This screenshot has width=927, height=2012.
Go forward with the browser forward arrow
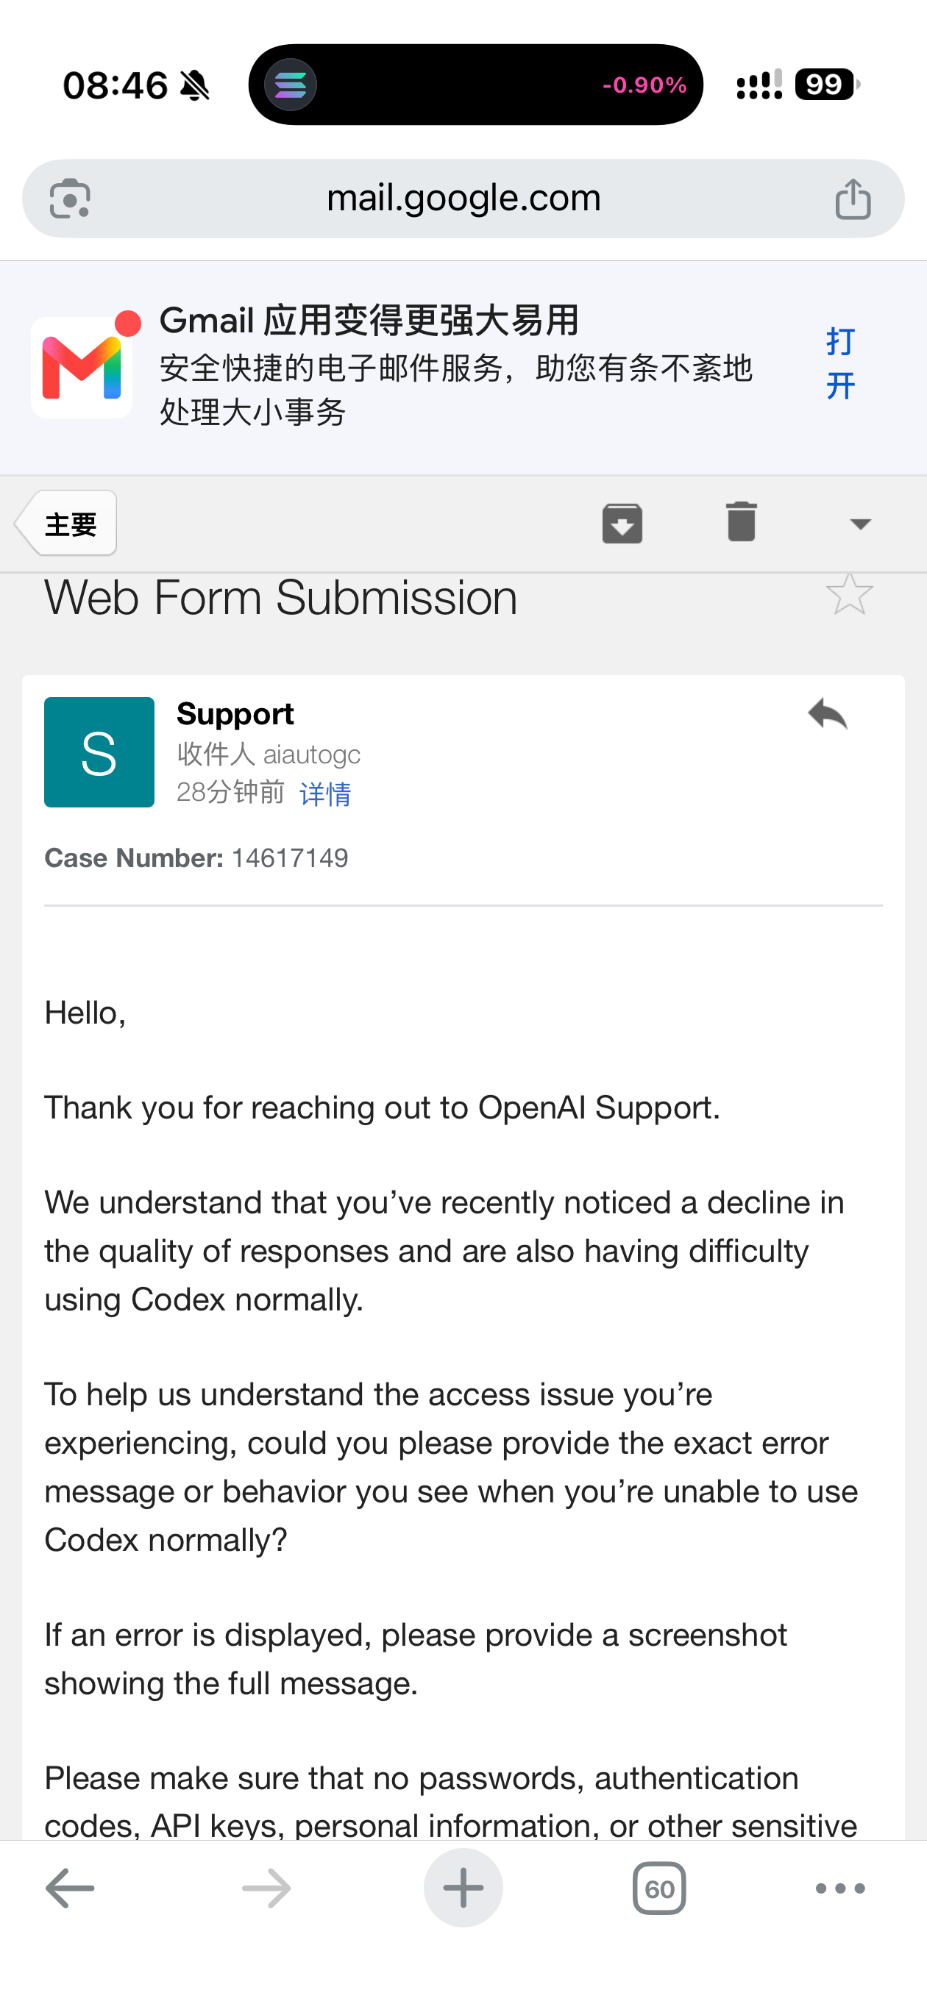266,1888
